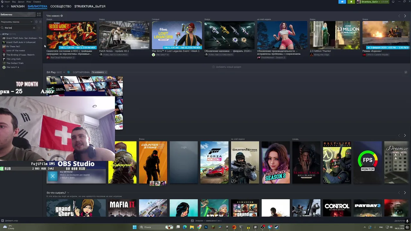
Task: Switch library to grid collections view icon
Action: 39,14
